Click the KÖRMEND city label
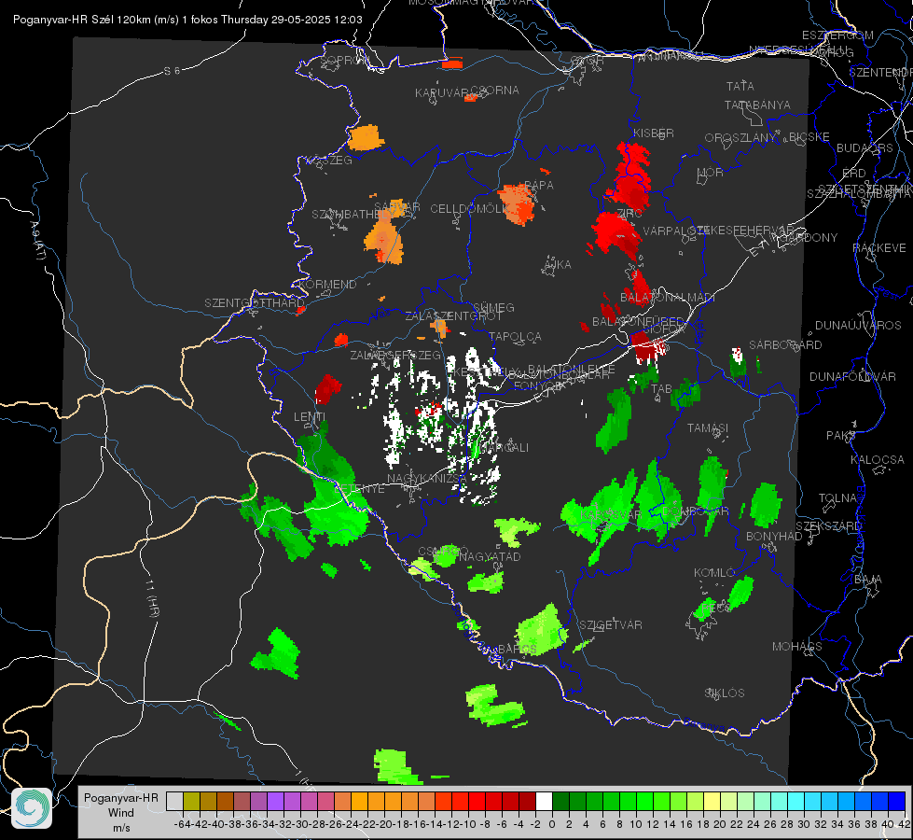The width and height of the screenshot is (913, 840). pos(327,285)
